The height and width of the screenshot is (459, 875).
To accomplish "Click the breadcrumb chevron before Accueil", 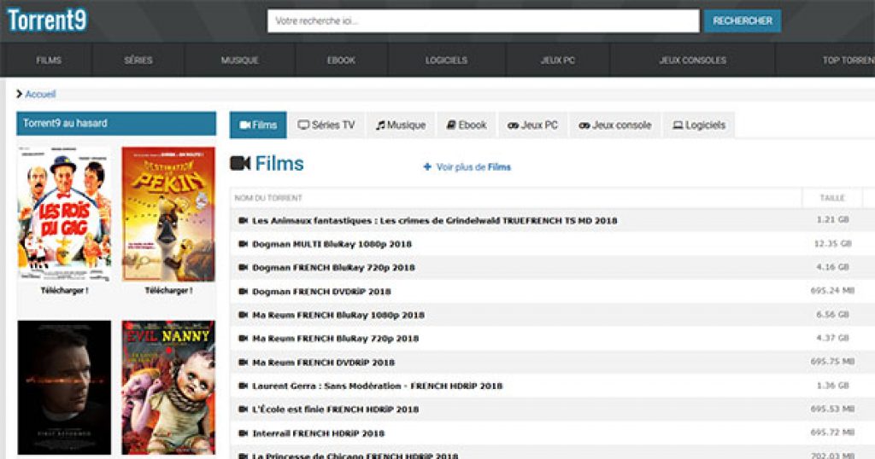I will 20,94.
